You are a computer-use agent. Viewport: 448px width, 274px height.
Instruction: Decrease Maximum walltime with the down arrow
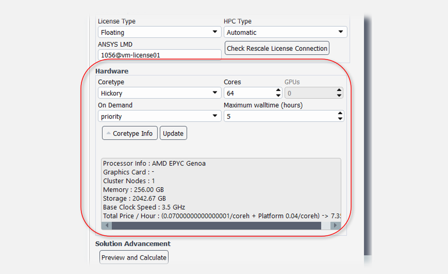pyautogui.click(x=340, y=119)
